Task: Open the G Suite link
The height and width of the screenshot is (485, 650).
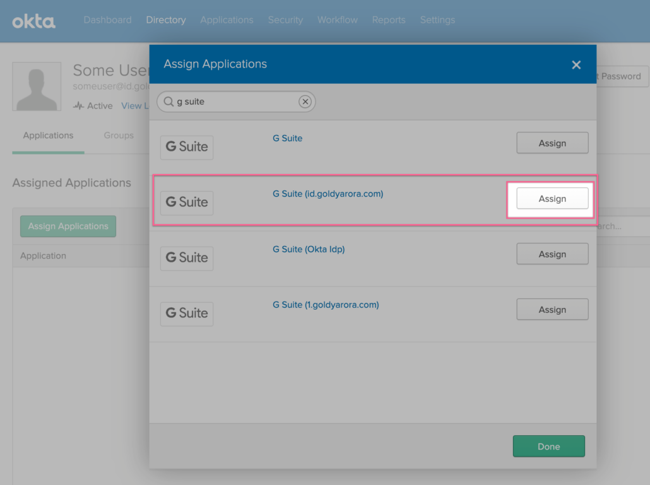Action: (x=287, y=138)
